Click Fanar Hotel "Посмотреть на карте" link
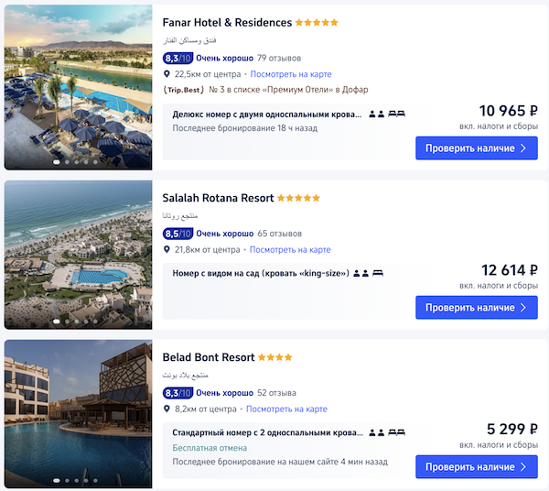 (x=291, y=74)
